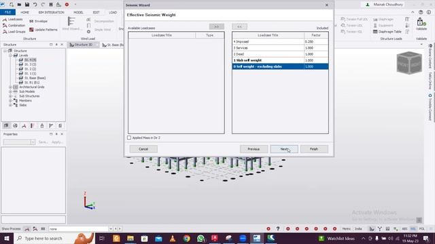Toggle REL coordinate mode in status bar
The image size is (435, 244).
(x=413, y=229)
